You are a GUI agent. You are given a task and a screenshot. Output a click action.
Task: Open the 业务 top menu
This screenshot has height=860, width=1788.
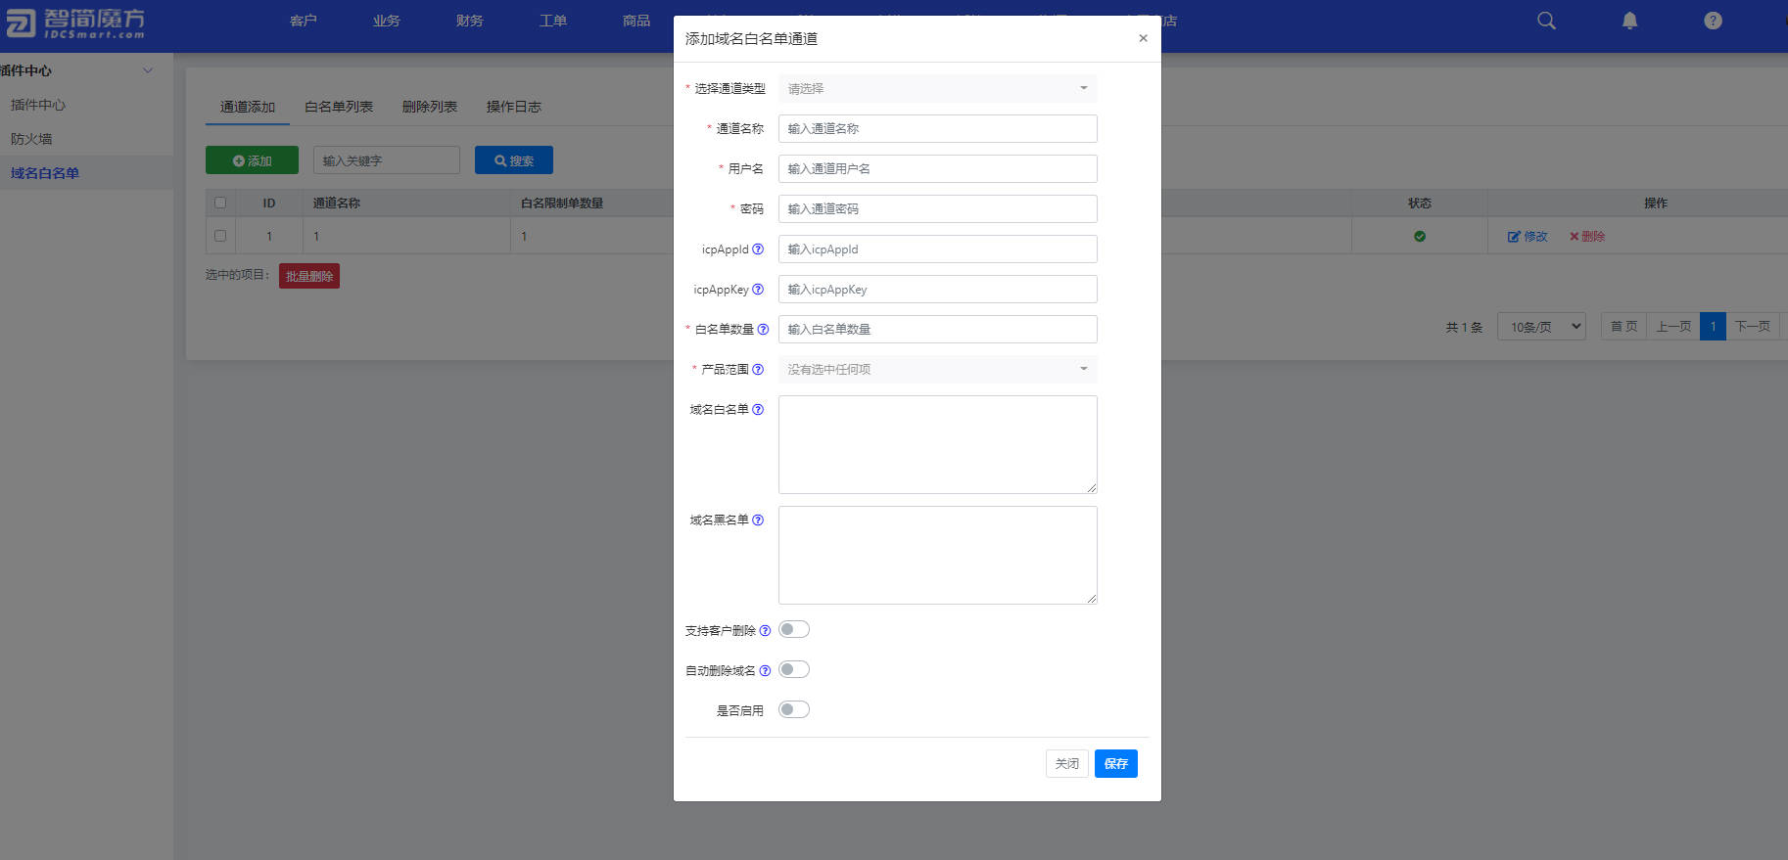(x=387, y=21)
